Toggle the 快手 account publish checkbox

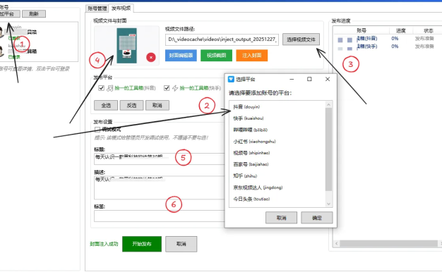pos(167,88)
